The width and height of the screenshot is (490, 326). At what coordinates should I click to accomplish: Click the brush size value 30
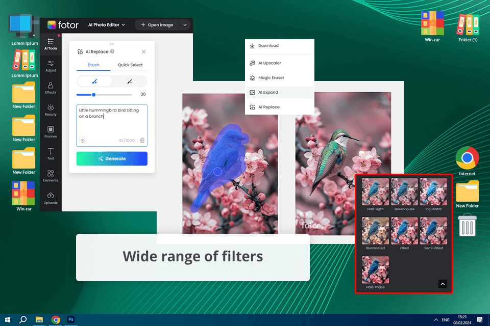[143, 94]
